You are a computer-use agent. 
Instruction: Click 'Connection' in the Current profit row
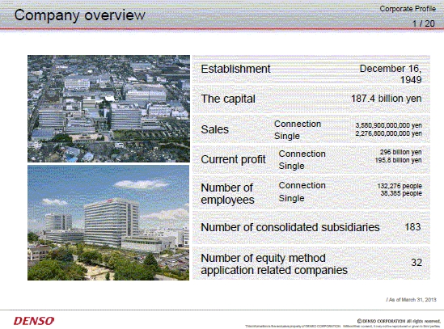click(x=302, y=154)
